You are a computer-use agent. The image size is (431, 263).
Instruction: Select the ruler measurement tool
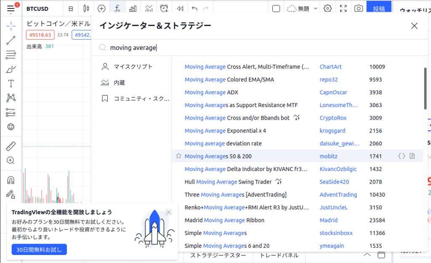(x=11, y=146)
